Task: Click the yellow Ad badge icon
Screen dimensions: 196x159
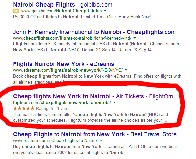Action: [x=16, y=11]
